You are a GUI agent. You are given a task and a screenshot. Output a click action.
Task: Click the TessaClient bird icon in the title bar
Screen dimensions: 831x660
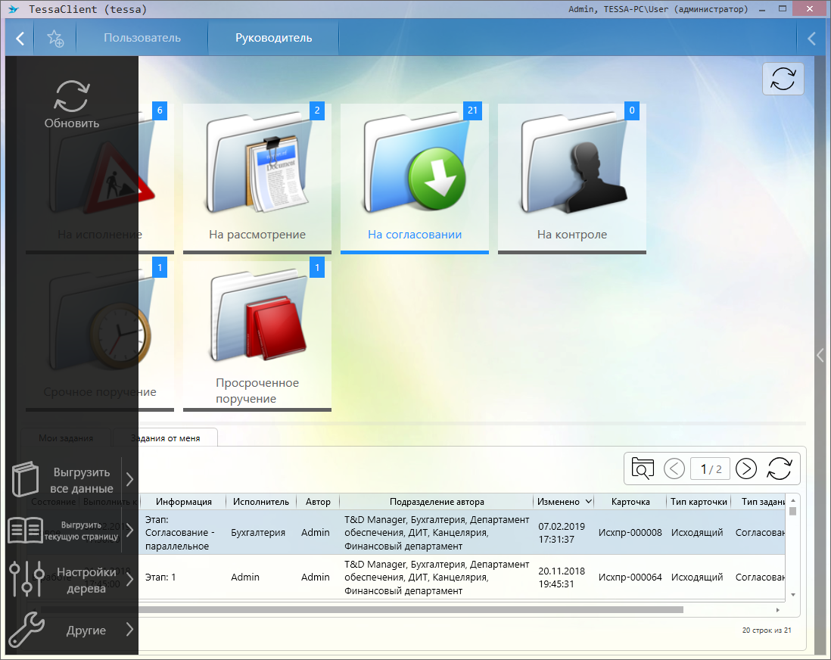click(14, 9)
